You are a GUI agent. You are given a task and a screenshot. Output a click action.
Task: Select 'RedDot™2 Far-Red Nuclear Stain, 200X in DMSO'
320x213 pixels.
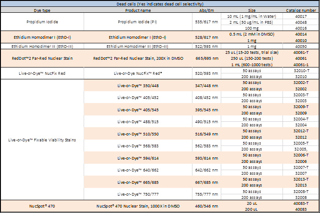138,58
